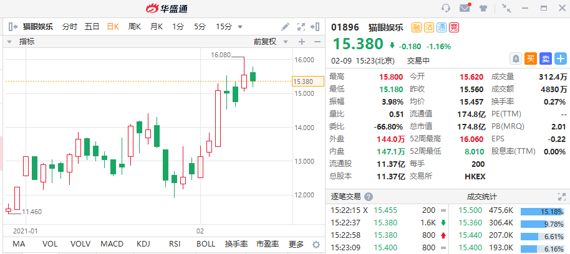Click the 通 stock connect badge
570x254 pixels.
442,27
